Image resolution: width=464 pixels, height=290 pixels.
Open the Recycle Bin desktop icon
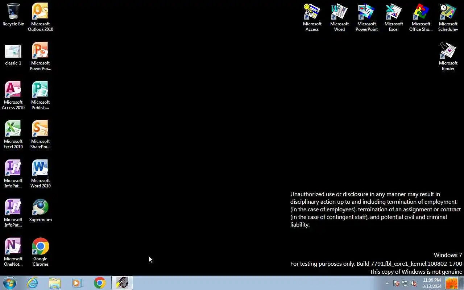pos(13,15)
